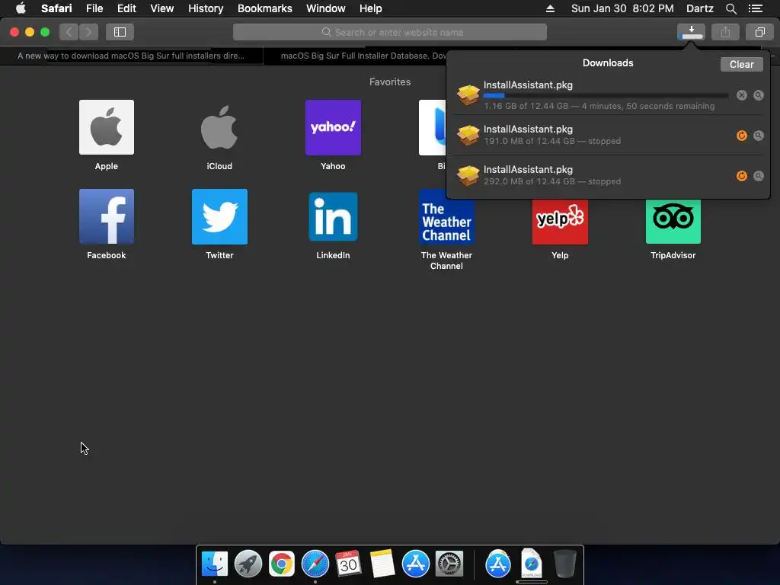Open Spotlight search in menu bar
780x585 pixels.
click(x=730, y=8)
